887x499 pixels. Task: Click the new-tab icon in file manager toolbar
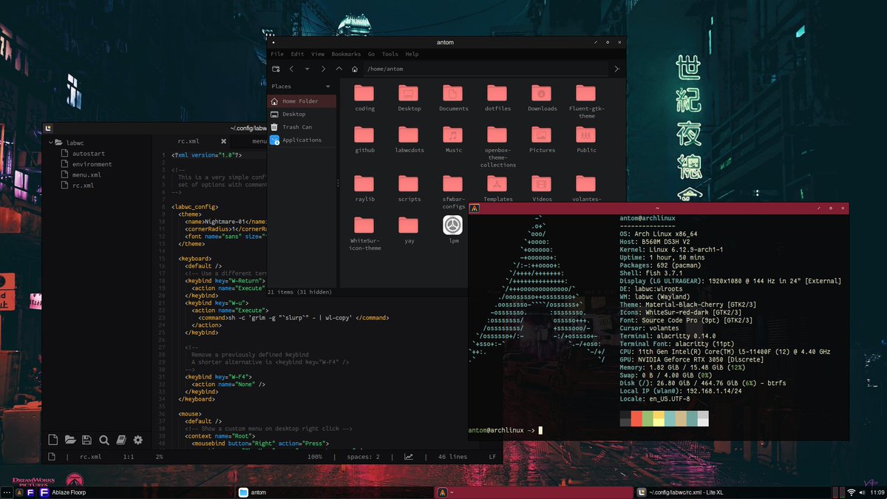tap(276, 69)
